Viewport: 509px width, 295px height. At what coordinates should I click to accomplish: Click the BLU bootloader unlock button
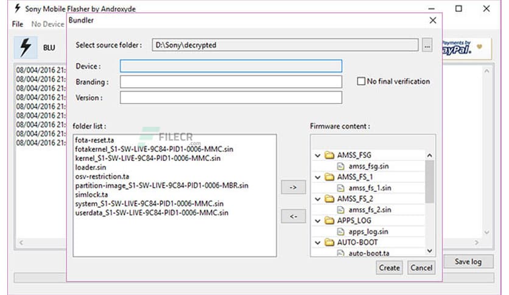[x=49, y=48]
